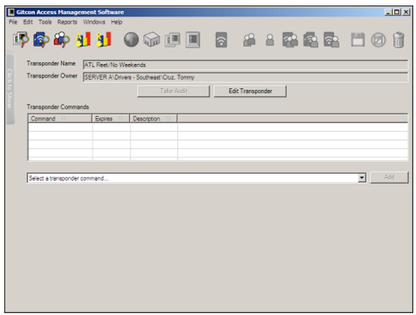416x315 pixels.
Task: Click the 'R' bar chart report icon
Action: (x=103, y=40)
